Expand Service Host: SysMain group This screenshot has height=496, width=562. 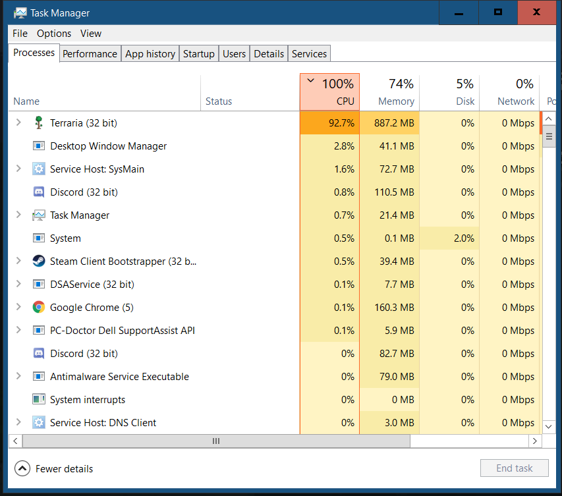pyautogui.click(x=18, y=169)
